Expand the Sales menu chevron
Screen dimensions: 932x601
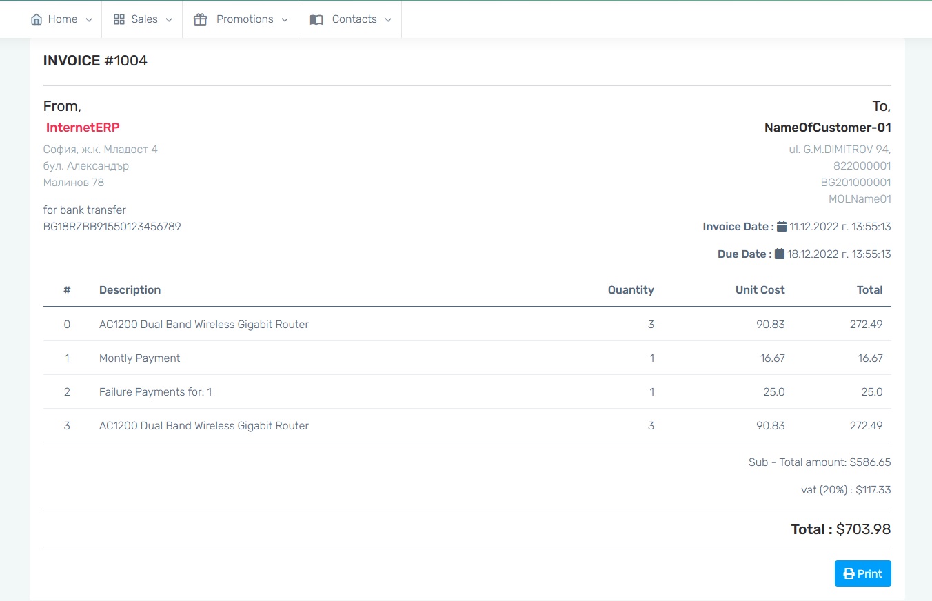pyautogui.click(x=169, y=20)
